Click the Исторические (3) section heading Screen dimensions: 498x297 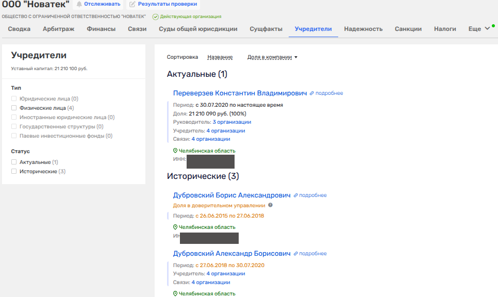point(203,176)
